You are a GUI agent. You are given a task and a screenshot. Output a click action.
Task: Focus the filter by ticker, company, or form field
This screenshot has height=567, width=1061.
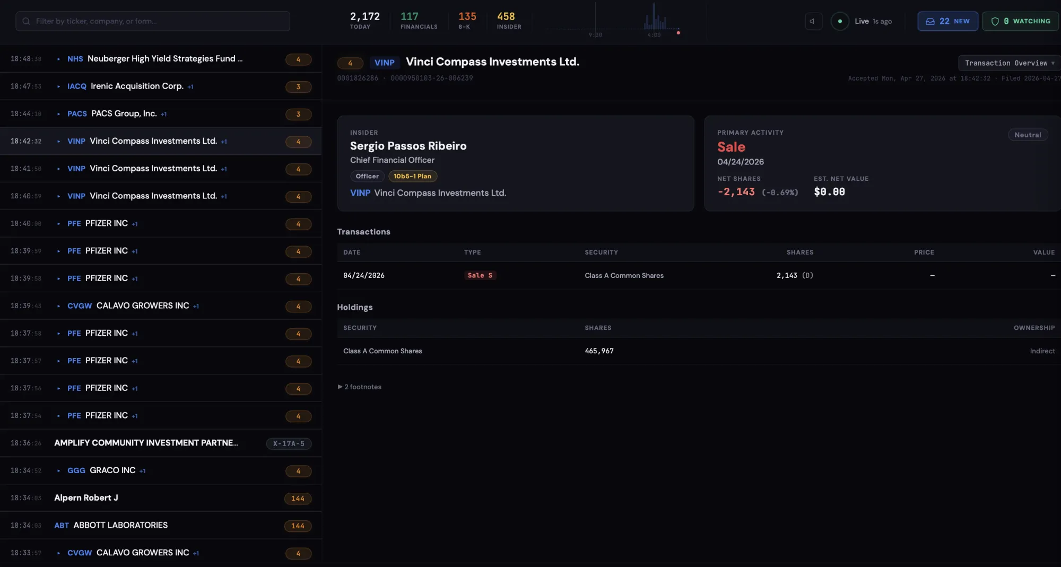click(x=153, y=21)
